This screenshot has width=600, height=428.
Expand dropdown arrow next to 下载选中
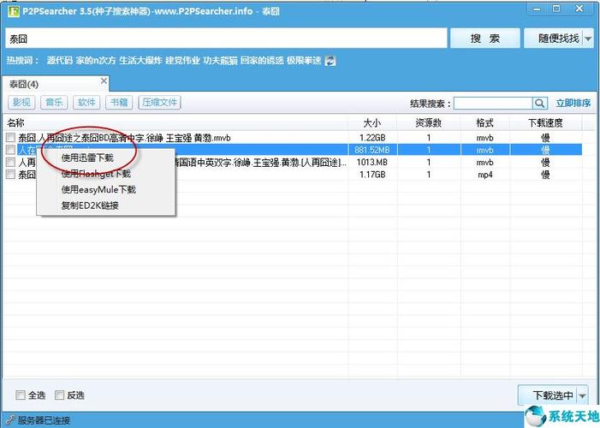[x=583, y=395]
